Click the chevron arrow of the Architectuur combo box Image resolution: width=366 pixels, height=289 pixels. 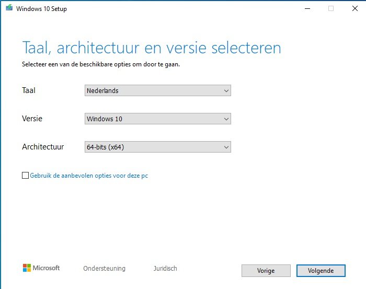226,147
